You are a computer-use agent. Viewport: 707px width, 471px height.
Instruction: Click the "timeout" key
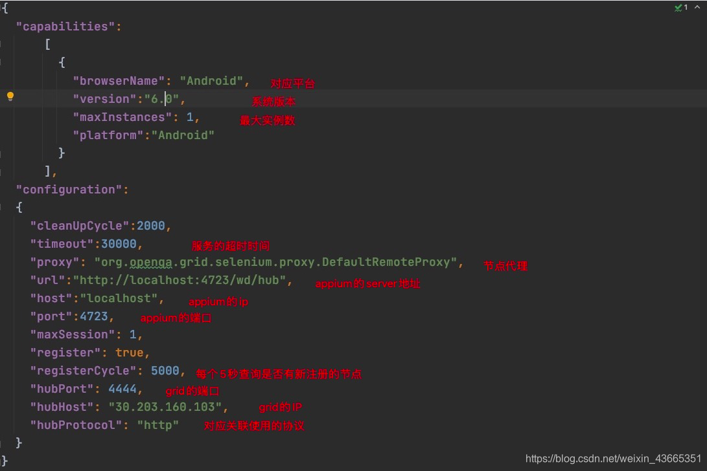coord(62,244)
